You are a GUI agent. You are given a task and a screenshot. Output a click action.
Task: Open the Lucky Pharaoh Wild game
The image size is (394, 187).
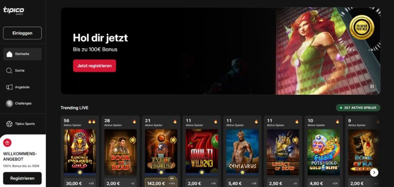pos(80,151)
